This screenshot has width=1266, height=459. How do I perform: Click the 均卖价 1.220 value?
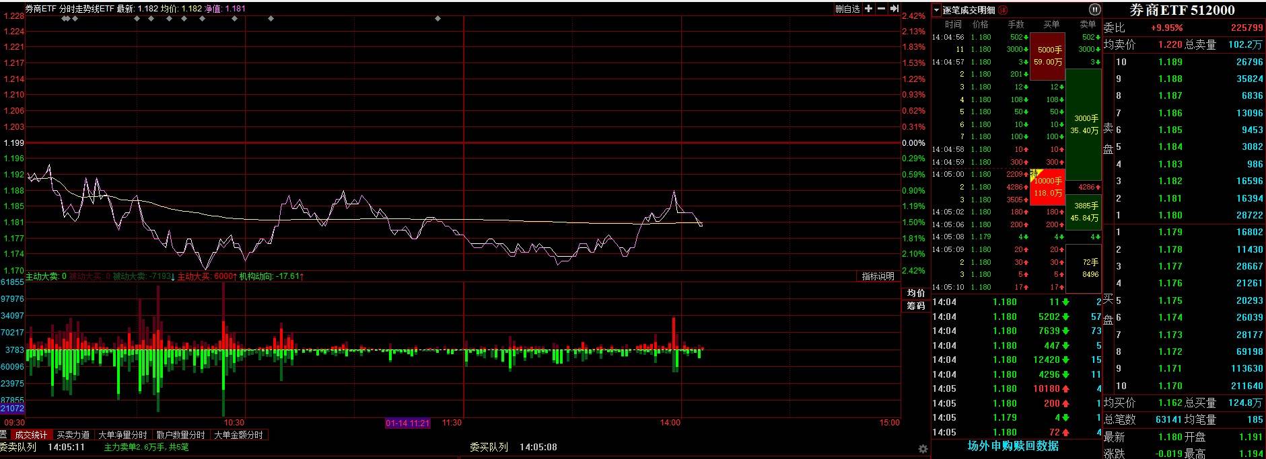pos(1170,44)
